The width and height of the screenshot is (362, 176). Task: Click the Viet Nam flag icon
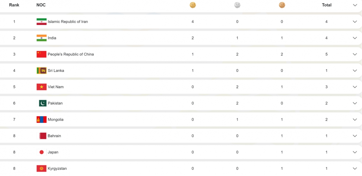pyautogui.click(x=41, y=87)
